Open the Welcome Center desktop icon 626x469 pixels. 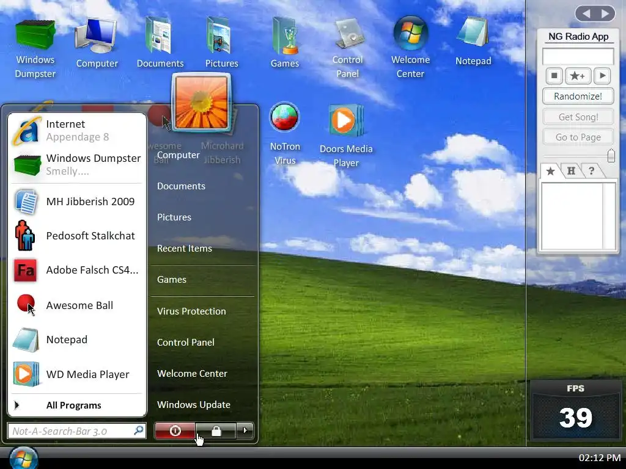click(x=410, y=48)
